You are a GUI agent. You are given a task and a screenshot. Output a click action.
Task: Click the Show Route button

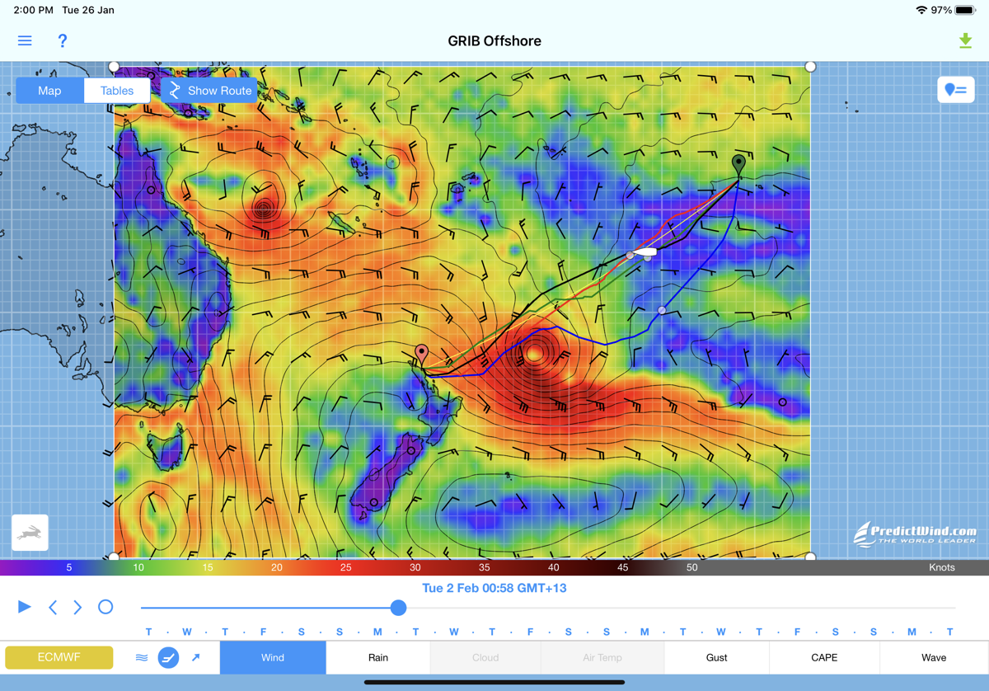click(210, 91)
